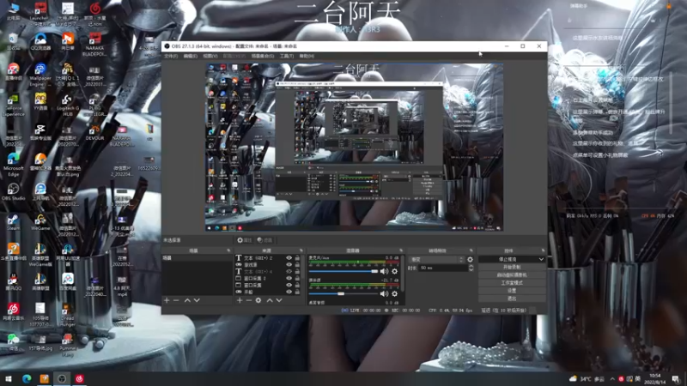The image size is (687, 386).
Task: Add a new scene with the scenes plus icon
Action: [x=167, y=300]
